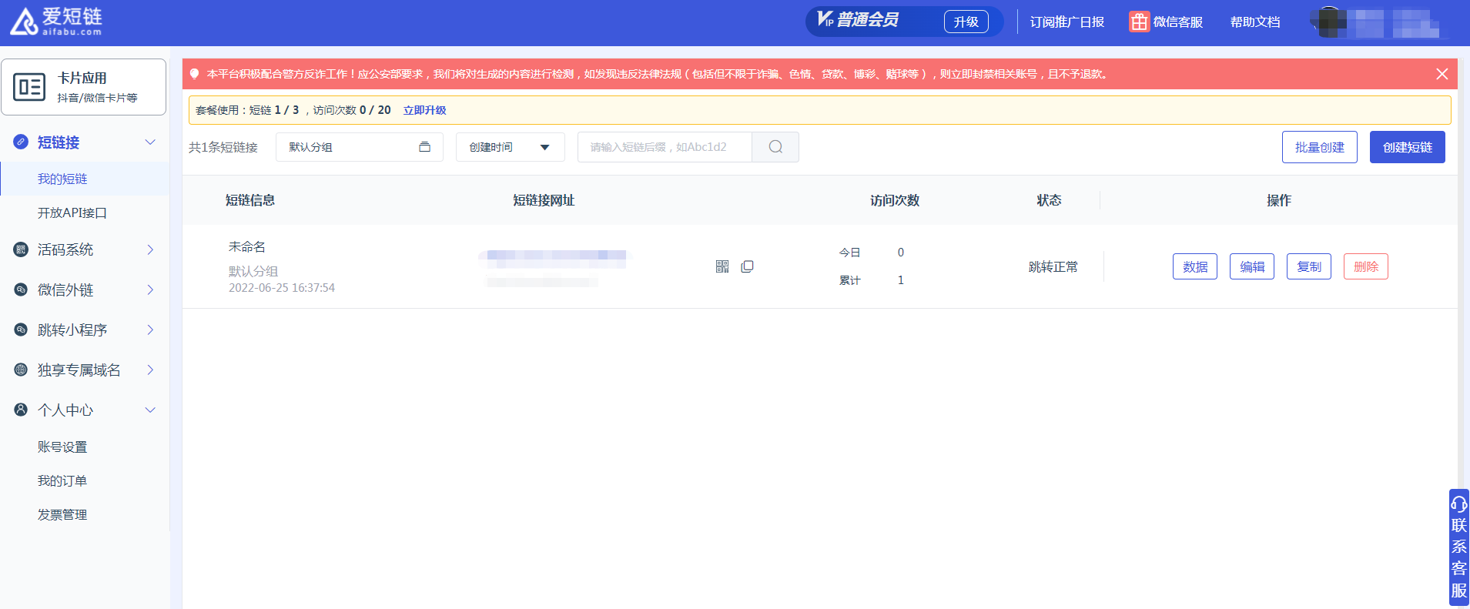
Task: Click the copy link icon beside the QR code
Action: (747, 266)
